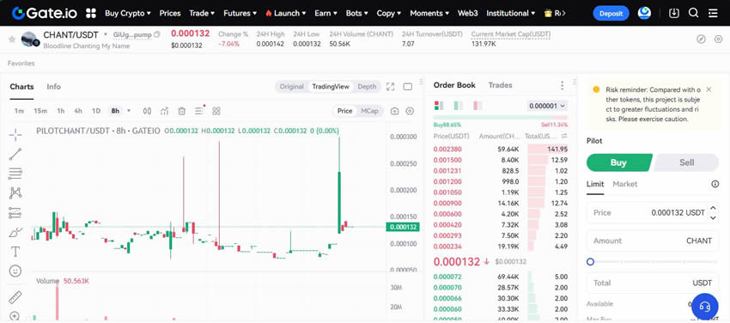Select the Price chart toggle

pos(345,111)
